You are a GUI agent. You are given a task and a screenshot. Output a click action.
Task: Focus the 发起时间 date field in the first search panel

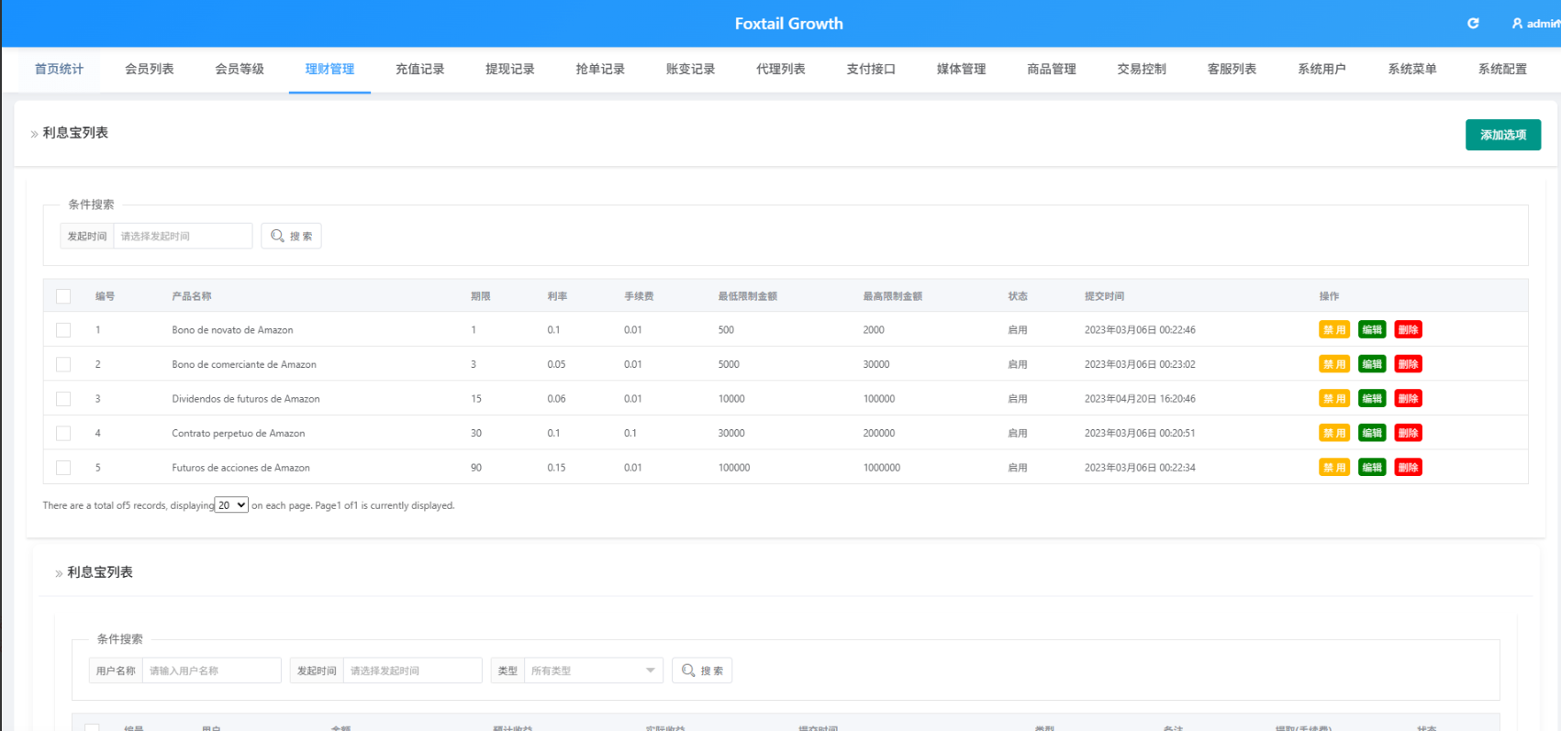[183, 236]
